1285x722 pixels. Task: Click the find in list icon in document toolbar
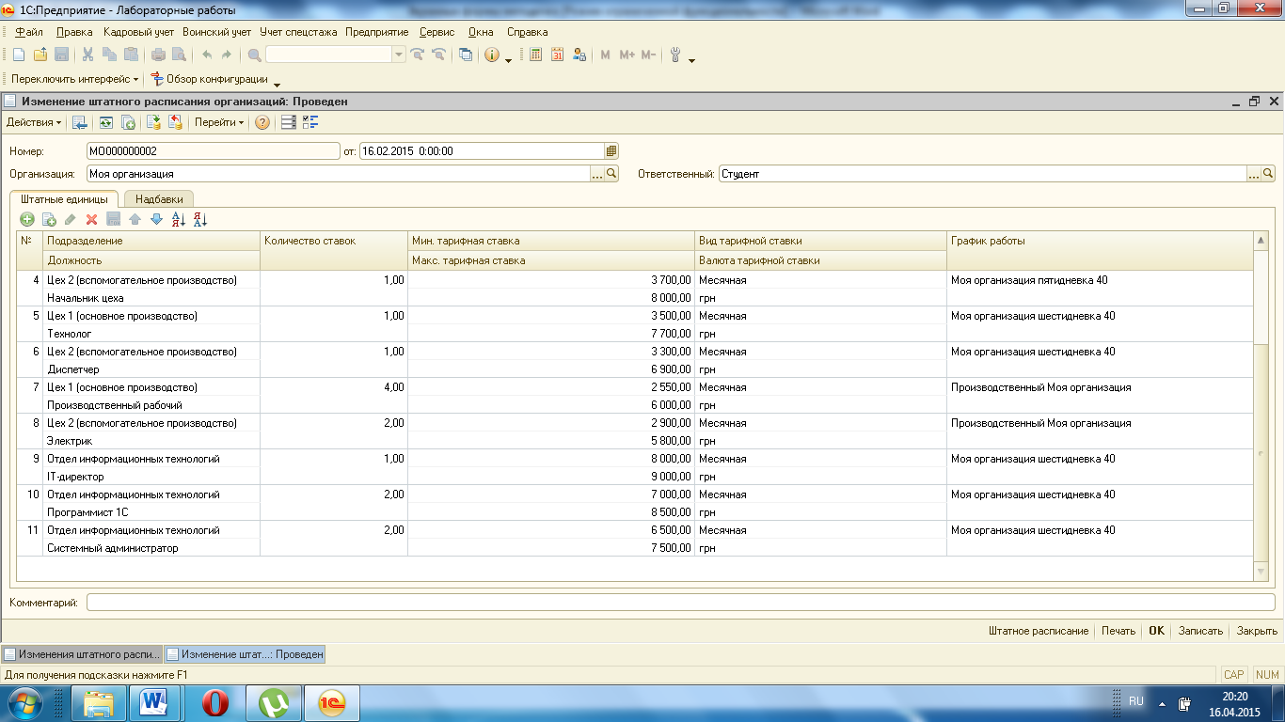[x=80, y=122]
